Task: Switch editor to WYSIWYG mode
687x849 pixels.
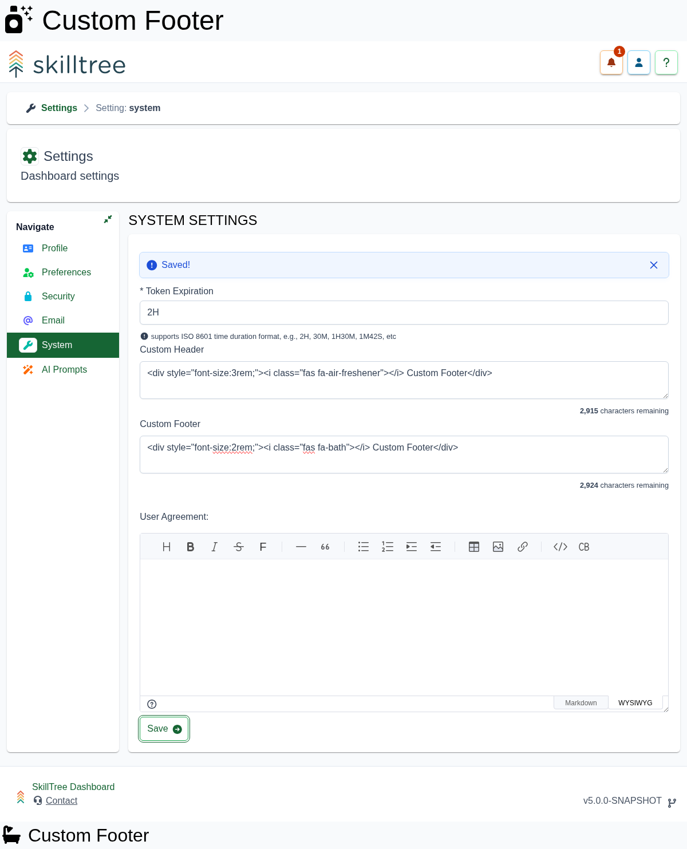Action: [x=635, y=702]
